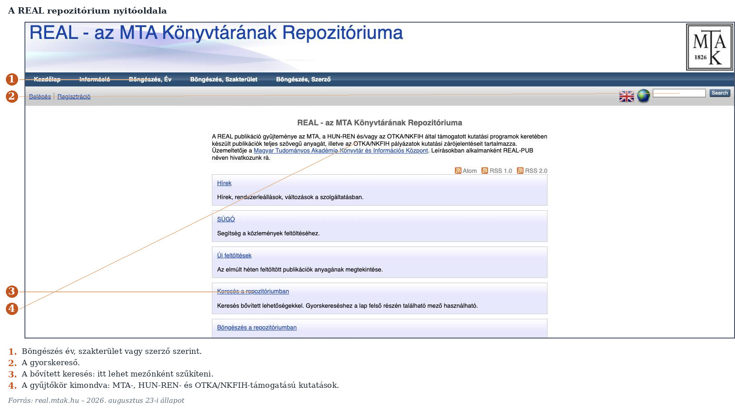Screen dimensions: 735x410
Task: Click the source line 'Forrás: real.mtak.hu'
Action: [96, 400]
